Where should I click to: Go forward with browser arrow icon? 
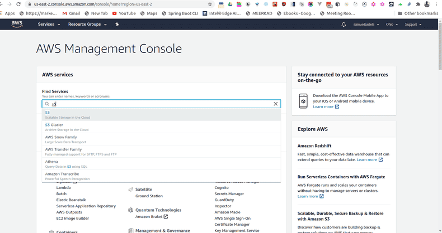point(10,4)
